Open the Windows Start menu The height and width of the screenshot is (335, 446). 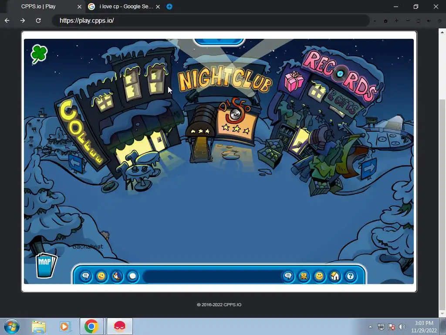(x=12, y=326)
